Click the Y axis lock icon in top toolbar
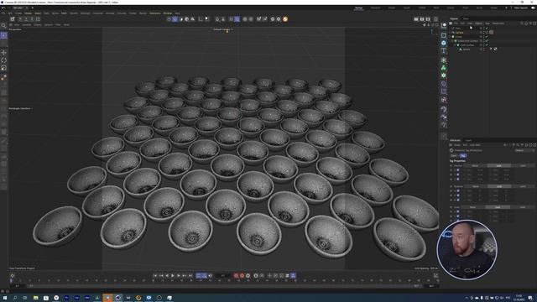537x302 pixels. (26, 19)
